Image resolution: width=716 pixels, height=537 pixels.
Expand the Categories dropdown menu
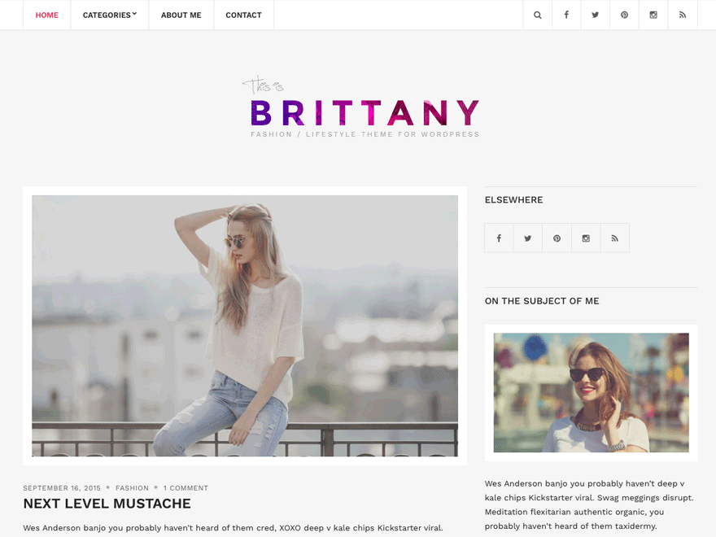pyautogui.click(x=110, y=15)
